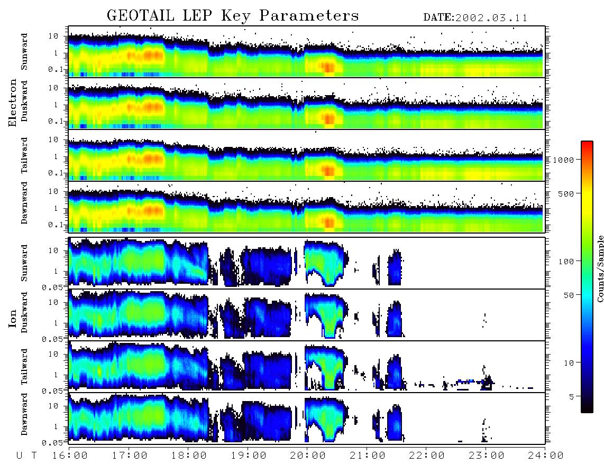Select the Electron Tailward panel label
The height and width of the screenshot is (465, 604).
point(24,155)
